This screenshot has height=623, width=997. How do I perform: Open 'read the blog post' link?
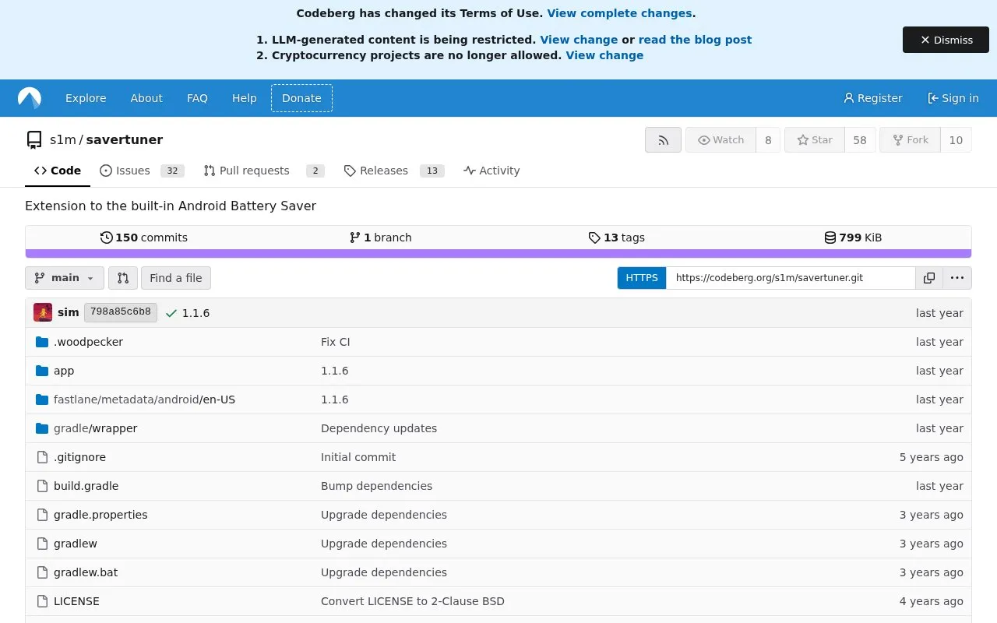pyautogui.click(x=695, y=40)
